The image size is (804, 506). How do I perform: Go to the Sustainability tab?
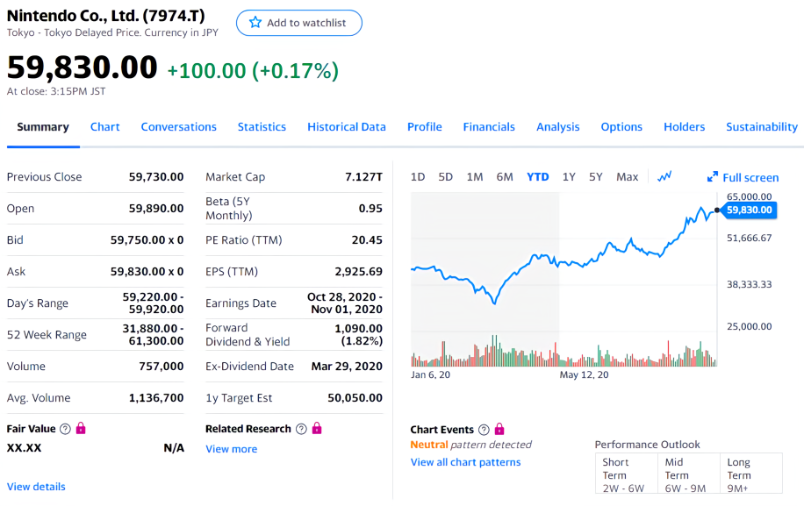point(762,126)
